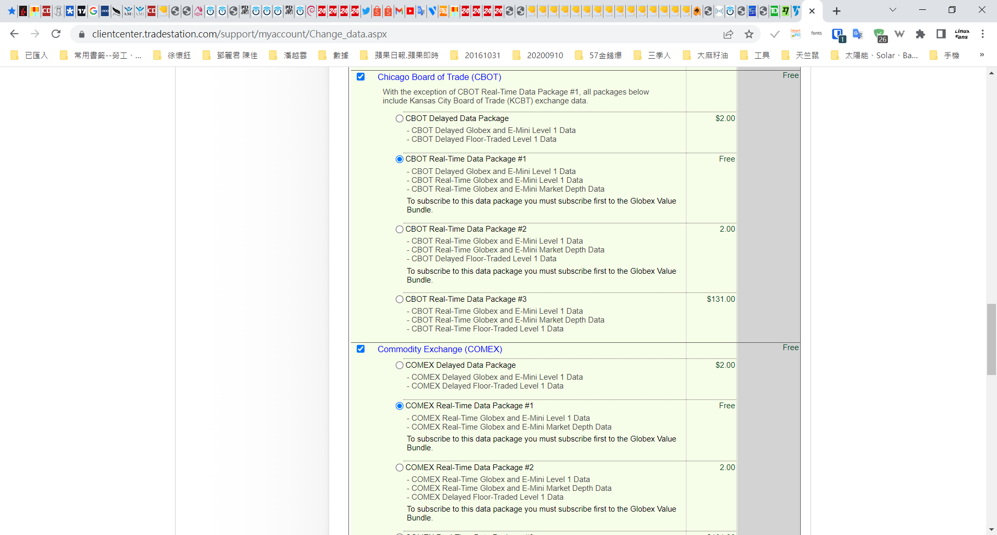This screenshot has height=535, width=997.
Task: Open the green shield extension showing 26
Action: coord(880,35)
